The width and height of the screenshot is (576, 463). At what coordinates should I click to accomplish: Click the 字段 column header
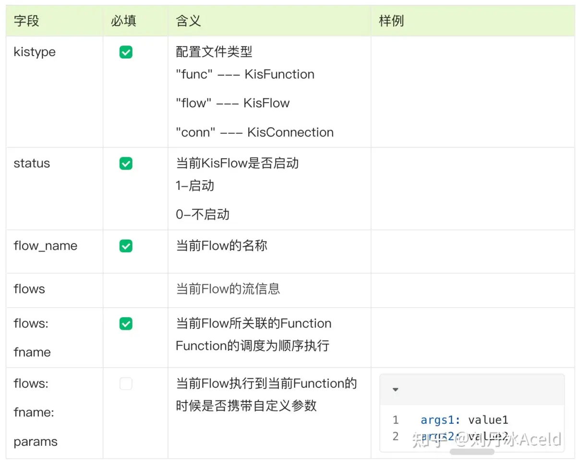tap(26, 21)
